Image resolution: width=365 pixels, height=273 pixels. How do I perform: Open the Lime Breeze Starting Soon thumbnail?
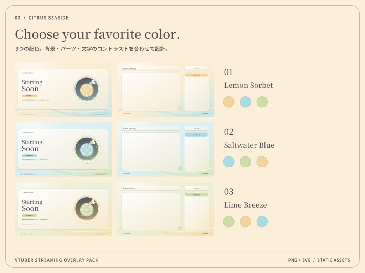click(63, 209)
